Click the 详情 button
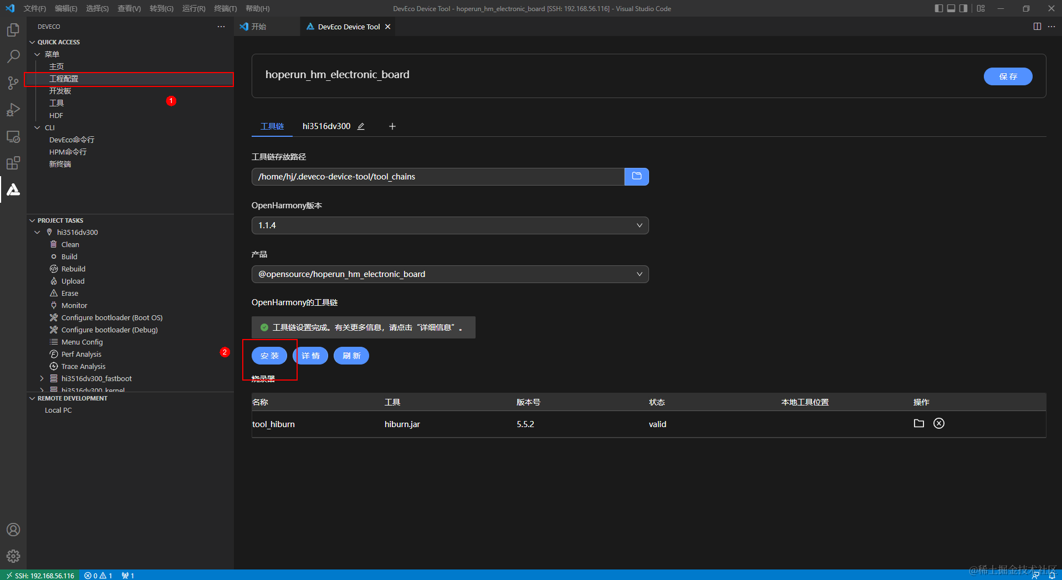 (310, 356)
